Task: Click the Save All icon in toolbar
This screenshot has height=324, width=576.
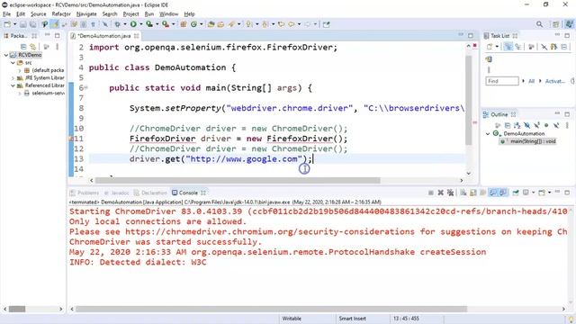Action: click(x=32, y=24)
